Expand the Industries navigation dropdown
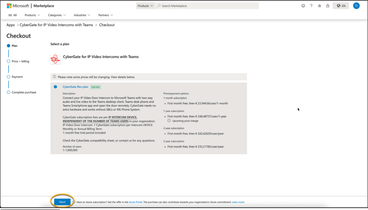The width and height of the screenshot is (368, 210). coord(82,15)
